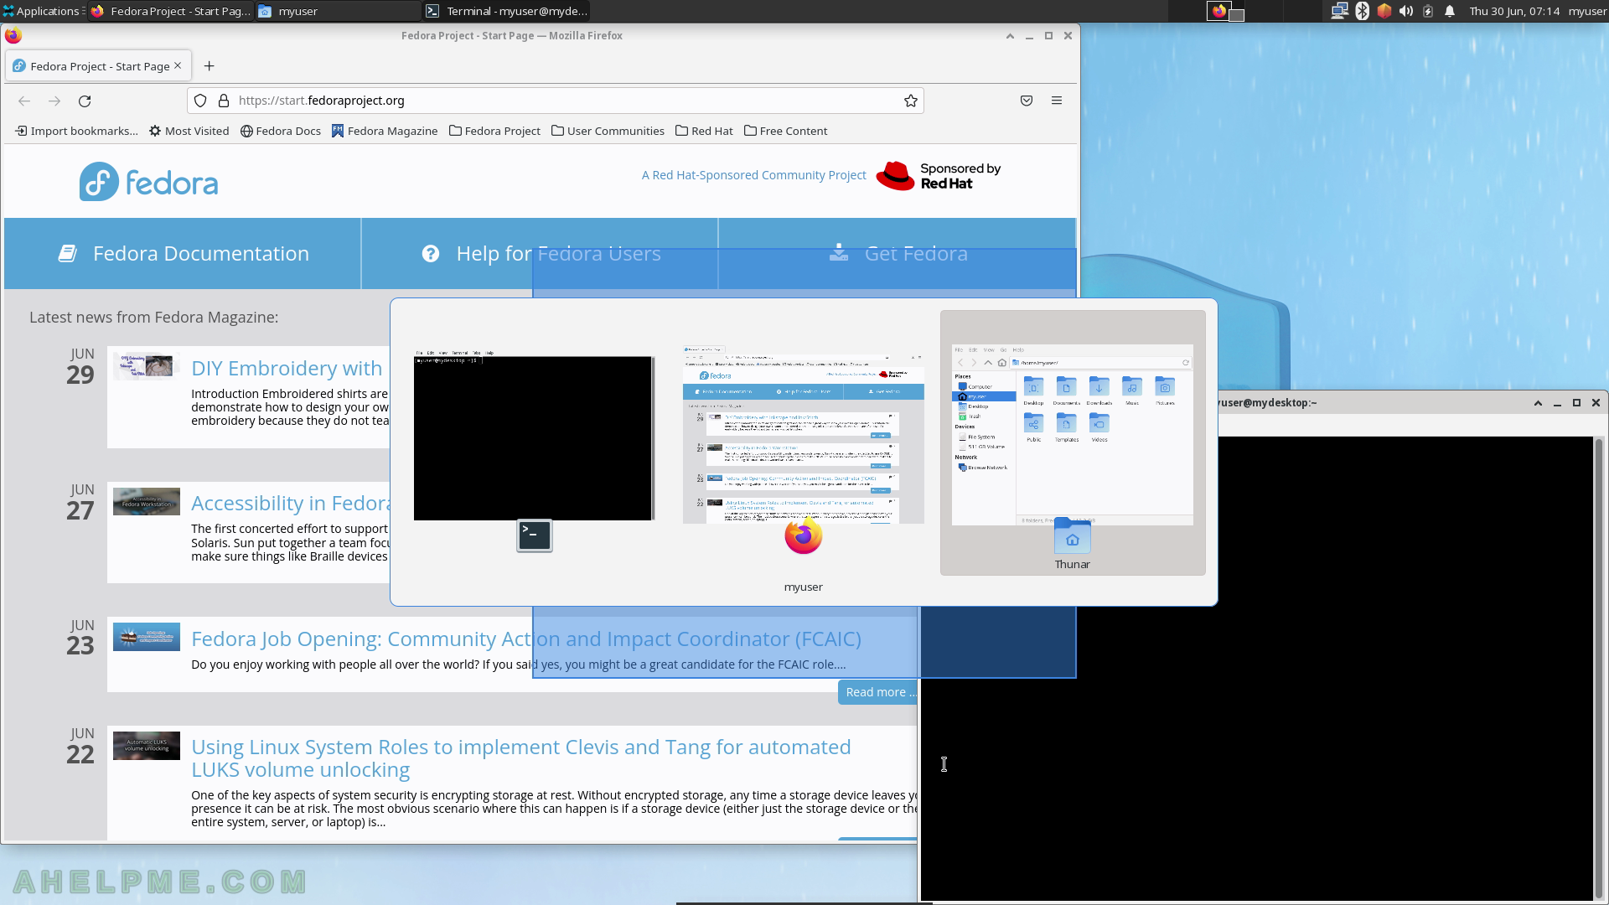Click the Thunar home folder icon
This screenshot has width=1609, height=905.
click(x=1073, y=536)
